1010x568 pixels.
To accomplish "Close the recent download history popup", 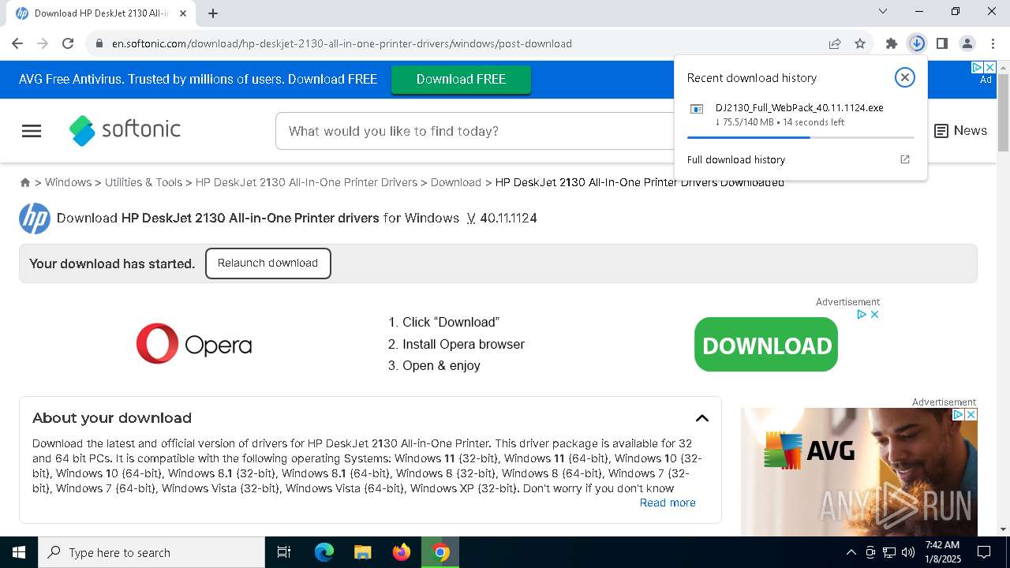I will (x=905, y=77).
